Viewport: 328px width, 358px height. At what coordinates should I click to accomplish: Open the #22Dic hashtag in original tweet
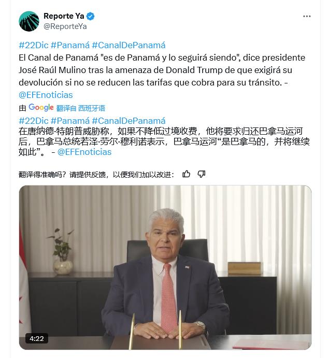34,45
